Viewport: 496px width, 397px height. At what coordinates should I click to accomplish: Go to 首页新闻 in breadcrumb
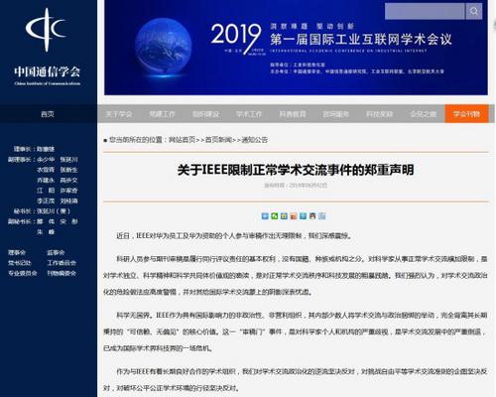point(218,140)
